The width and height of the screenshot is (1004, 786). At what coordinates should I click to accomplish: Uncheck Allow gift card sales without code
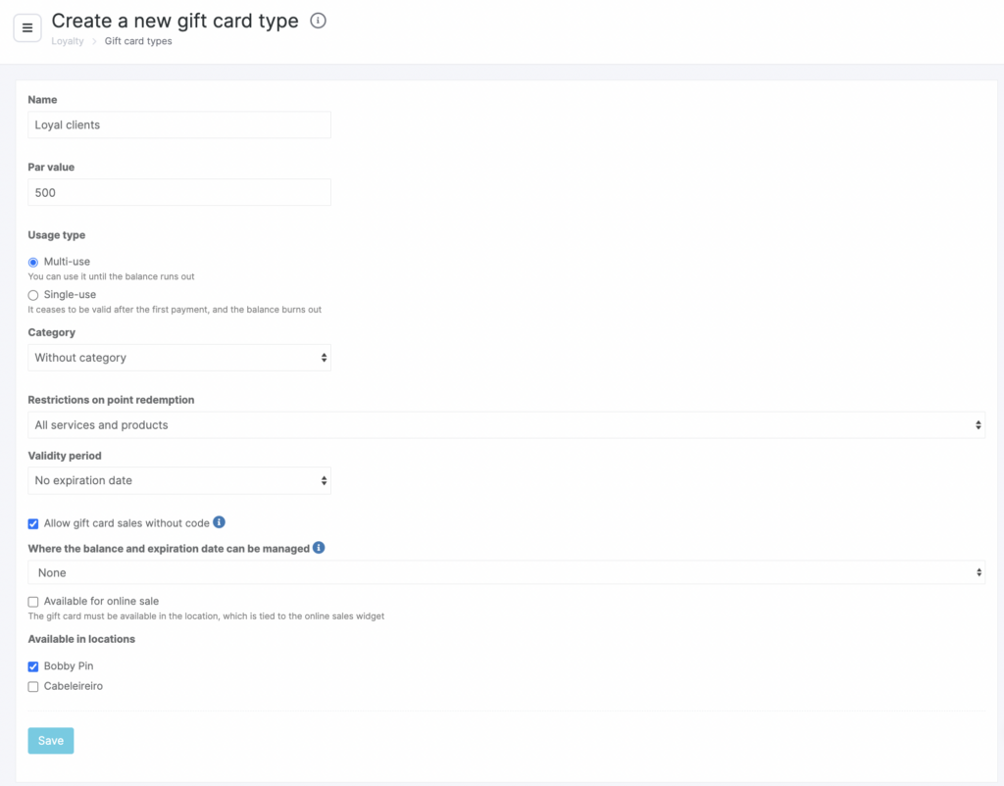point(33,524)
